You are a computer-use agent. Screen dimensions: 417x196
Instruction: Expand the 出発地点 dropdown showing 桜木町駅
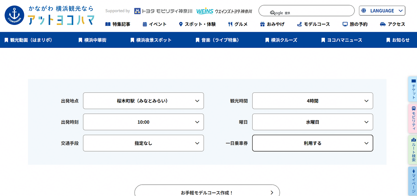click(x=143, y=101)
